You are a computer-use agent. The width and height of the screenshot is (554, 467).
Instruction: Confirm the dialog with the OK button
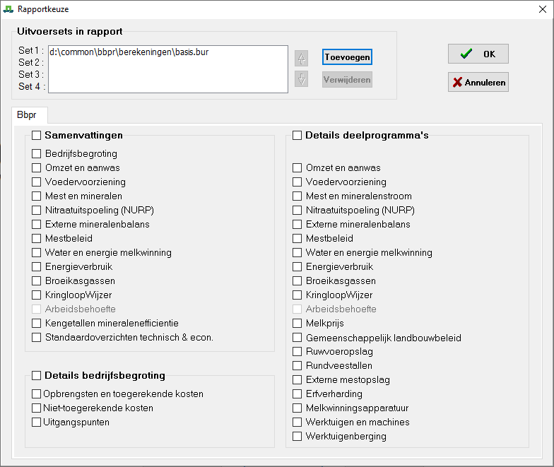[x=478, y=54]
